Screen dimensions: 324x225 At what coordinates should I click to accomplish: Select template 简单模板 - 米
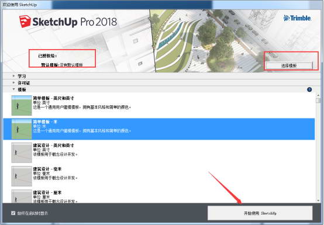tap(159, 129)
